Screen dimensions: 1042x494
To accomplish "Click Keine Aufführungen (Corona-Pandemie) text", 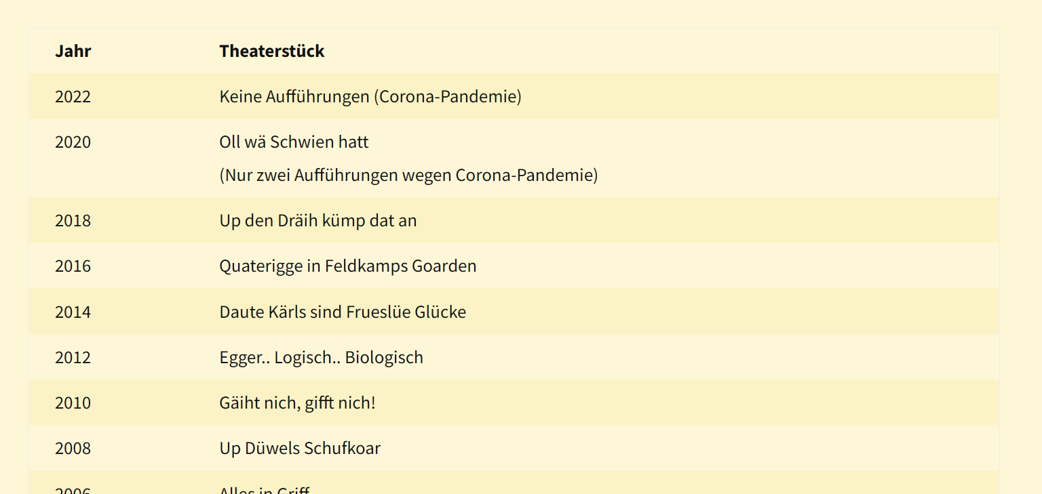I will (370, 96).
